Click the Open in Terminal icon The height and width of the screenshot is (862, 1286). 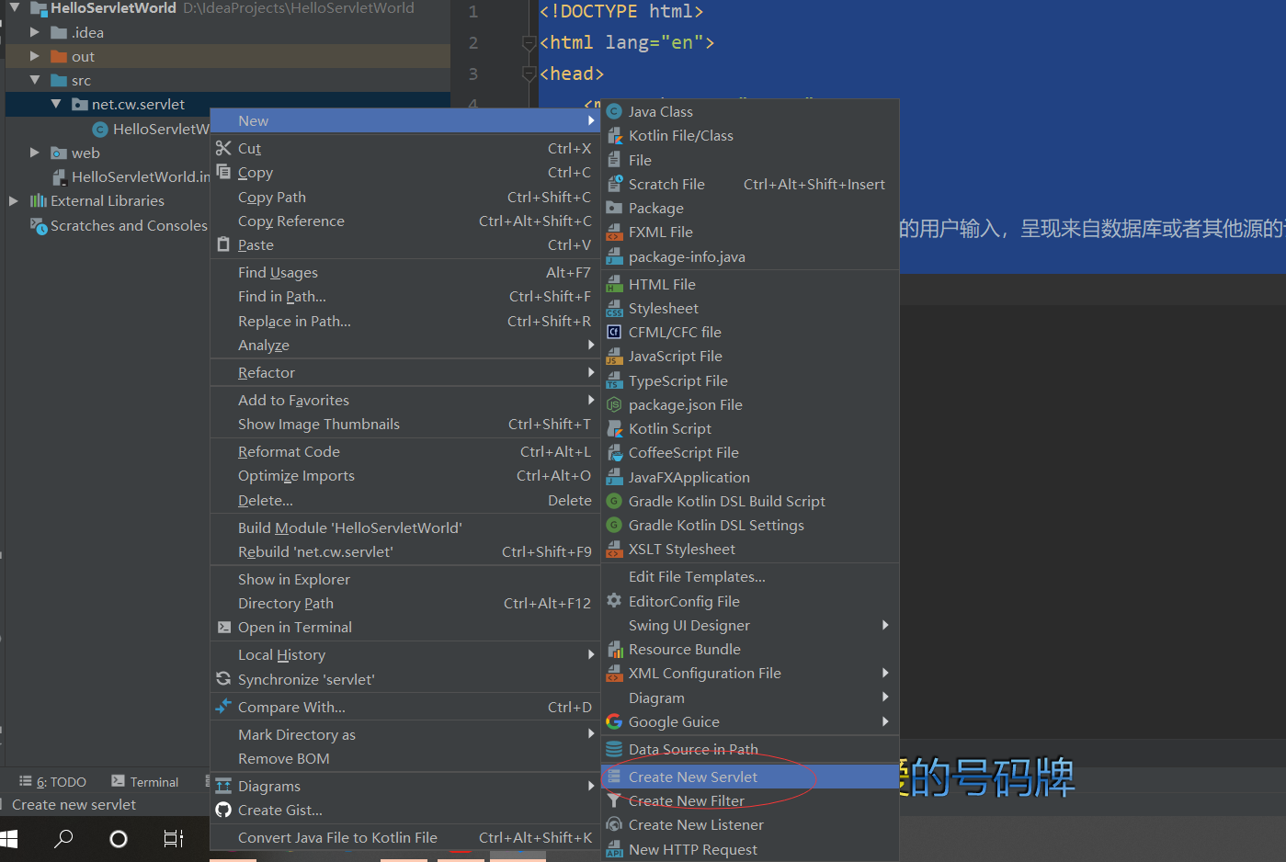(x=223, y=627)
